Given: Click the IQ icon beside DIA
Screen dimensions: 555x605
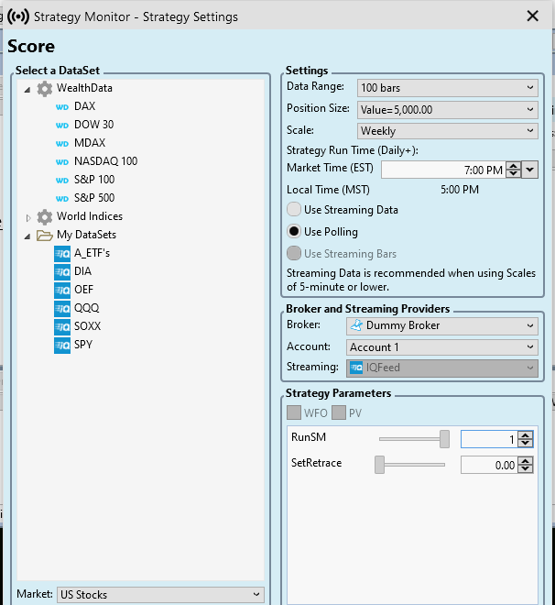Looking at the screenshot, I should (x=62, y=271).
